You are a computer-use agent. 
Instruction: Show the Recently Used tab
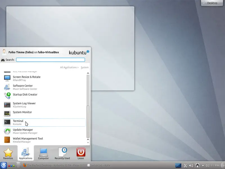point(62,154)
